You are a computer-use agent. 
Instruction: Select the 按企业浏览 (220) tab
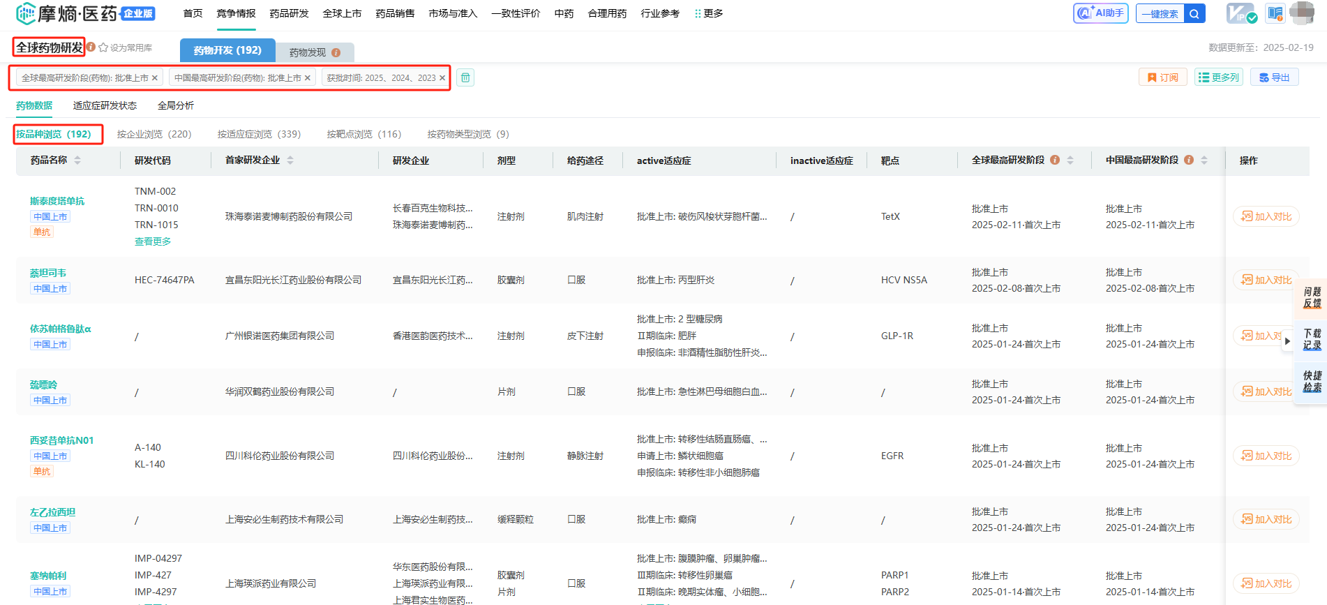coord(154,134)
